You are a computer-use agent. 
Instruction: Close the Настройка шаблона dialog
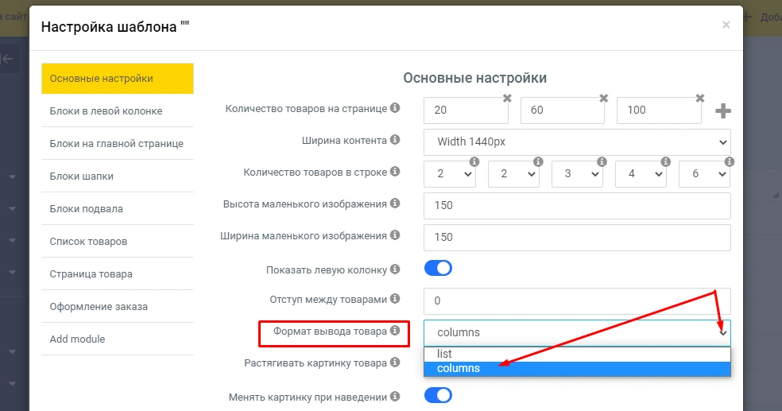tap(726, 25)
